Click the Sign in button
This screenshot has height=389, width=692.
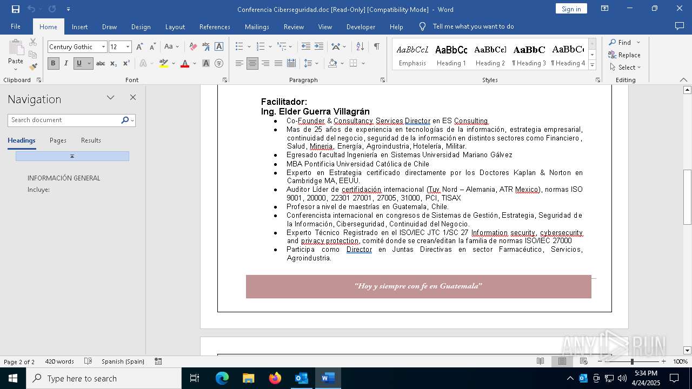[x=571, y=9]
